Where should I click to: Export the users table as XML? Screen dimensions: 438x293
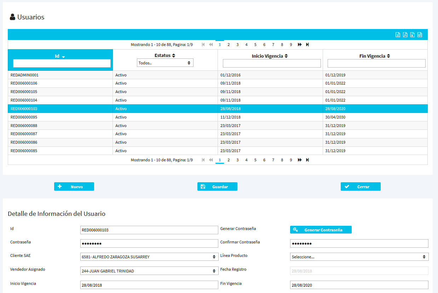coord(420,35)
